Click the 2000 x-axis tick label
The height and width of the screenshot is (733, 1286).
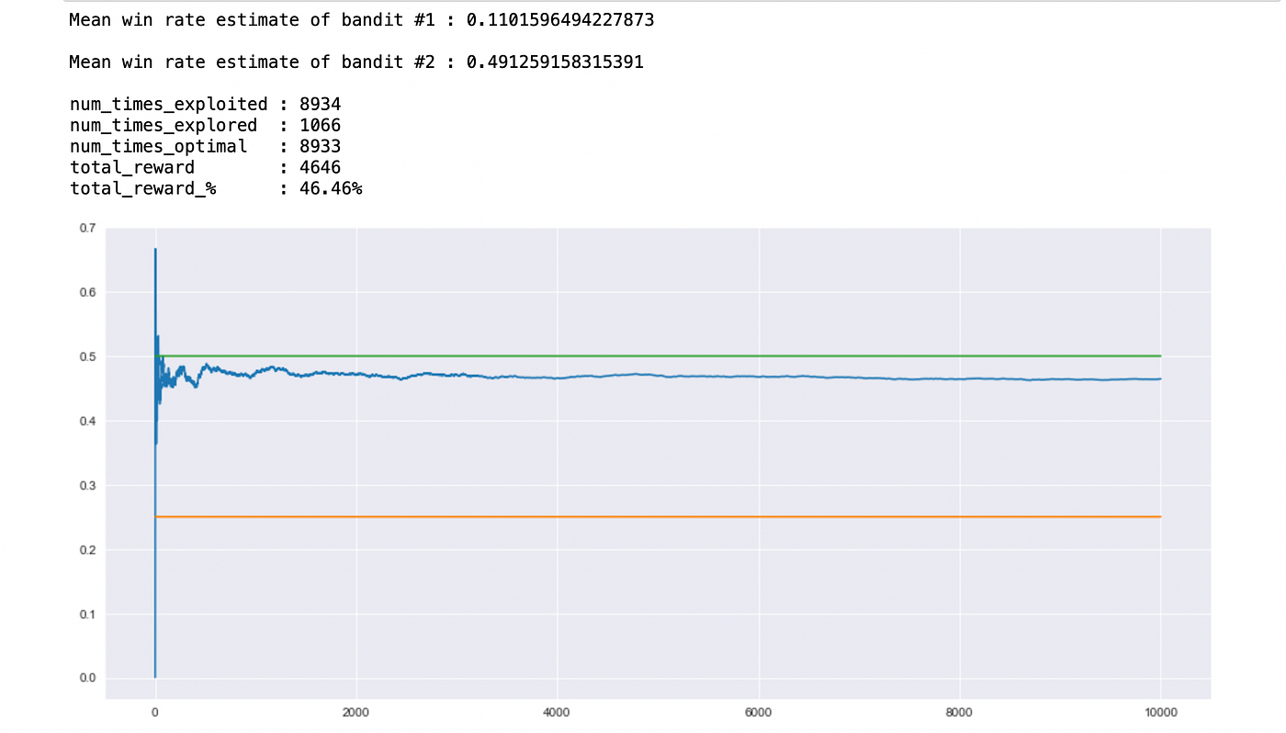coord(355,712)
